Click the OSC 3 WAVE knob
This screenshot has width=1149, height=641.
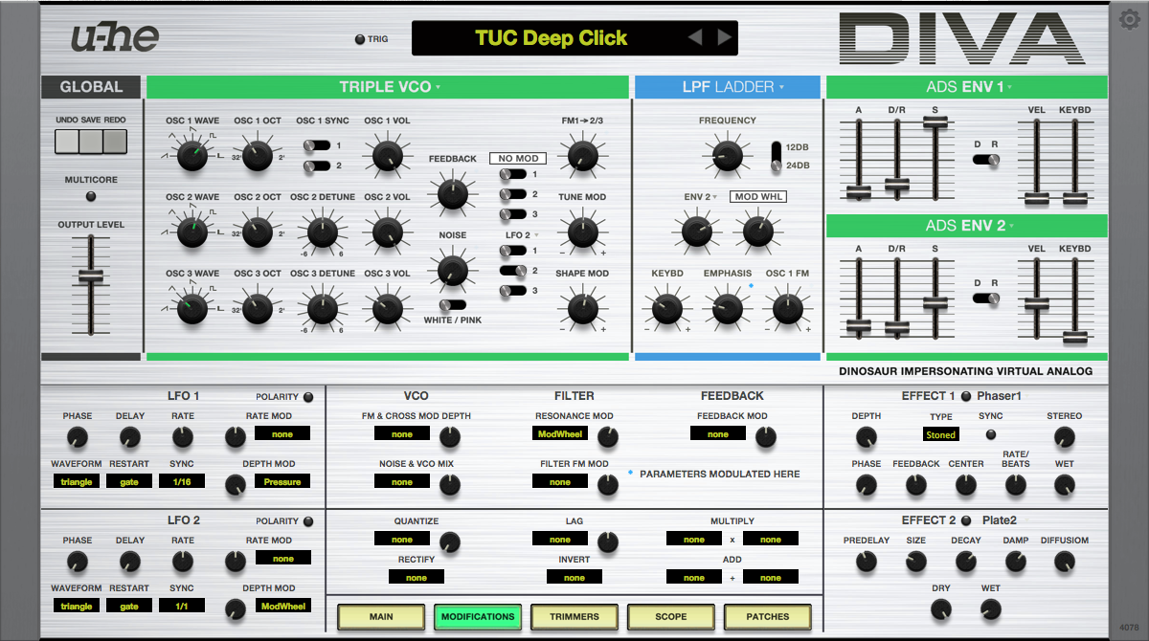192,308
